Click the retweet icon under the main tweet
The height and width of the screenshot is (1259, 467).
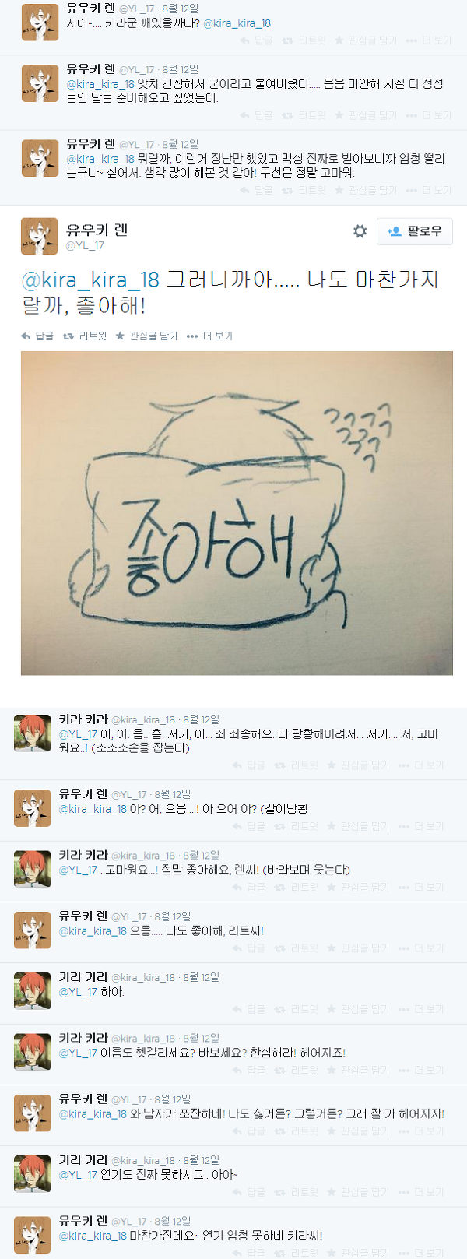click(x=68, y=336)
